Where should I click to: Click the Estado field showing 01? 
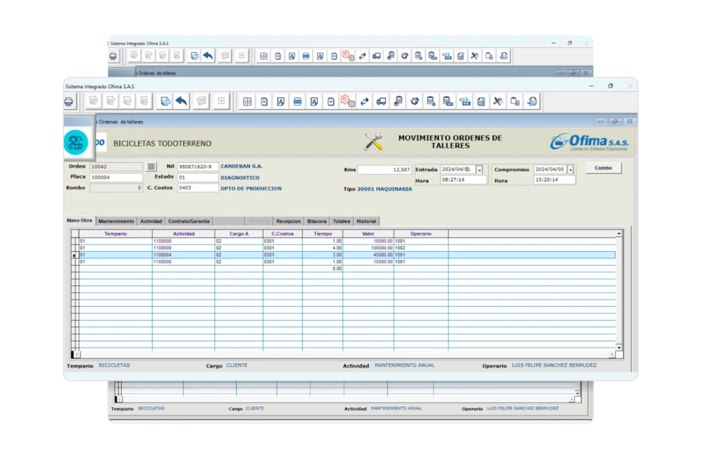[x=198, y=177]
